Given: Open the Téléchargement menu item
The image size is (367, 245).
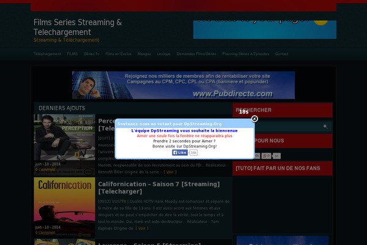Looking at the screenshot, I should click(47, 54).
